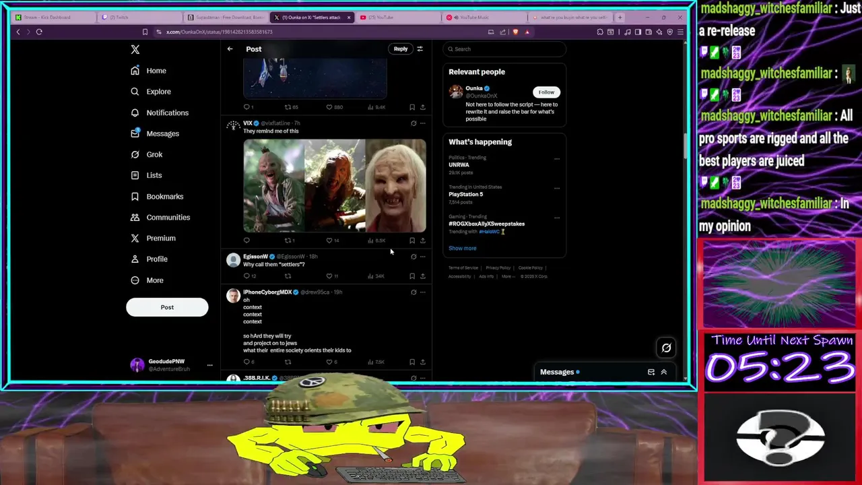This screenshot has height=485, width=862.
Task: Open a new browser tab
Action: 620,17
